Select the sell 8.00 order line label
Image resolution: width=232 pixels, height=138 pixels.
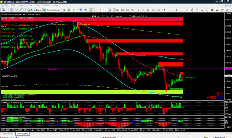[x=10, y=76]
